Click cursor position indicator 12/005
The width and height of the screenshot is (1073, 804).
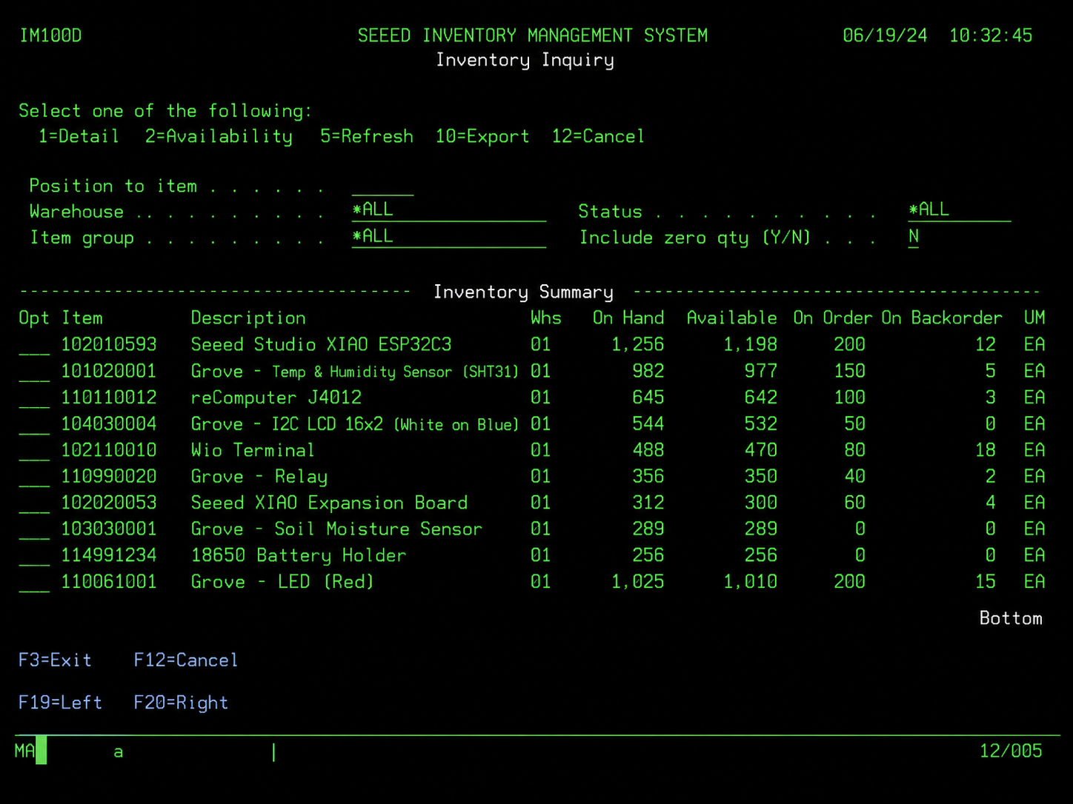(x=1011, y=751)
